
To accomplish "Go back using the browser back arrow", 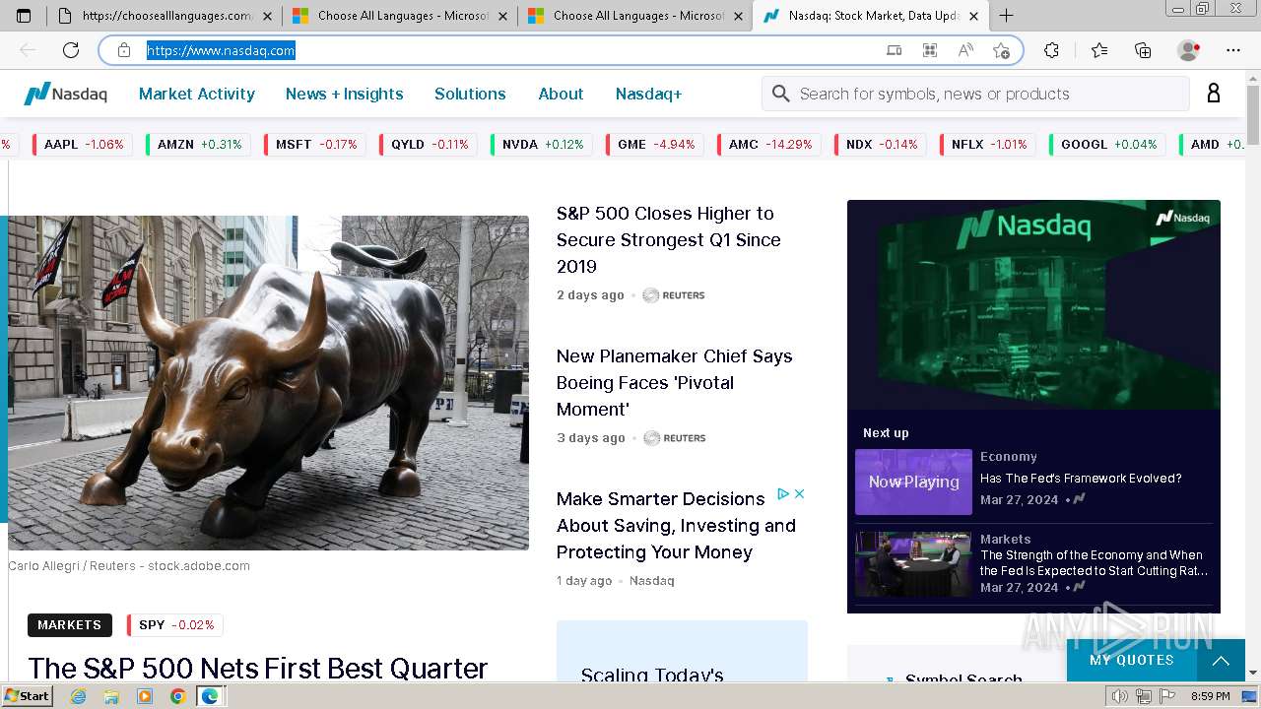I will [x=28, y=50].
